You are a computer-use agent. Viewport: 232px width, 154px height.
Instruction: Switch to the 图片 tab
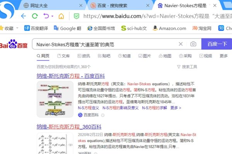[145, 56]
